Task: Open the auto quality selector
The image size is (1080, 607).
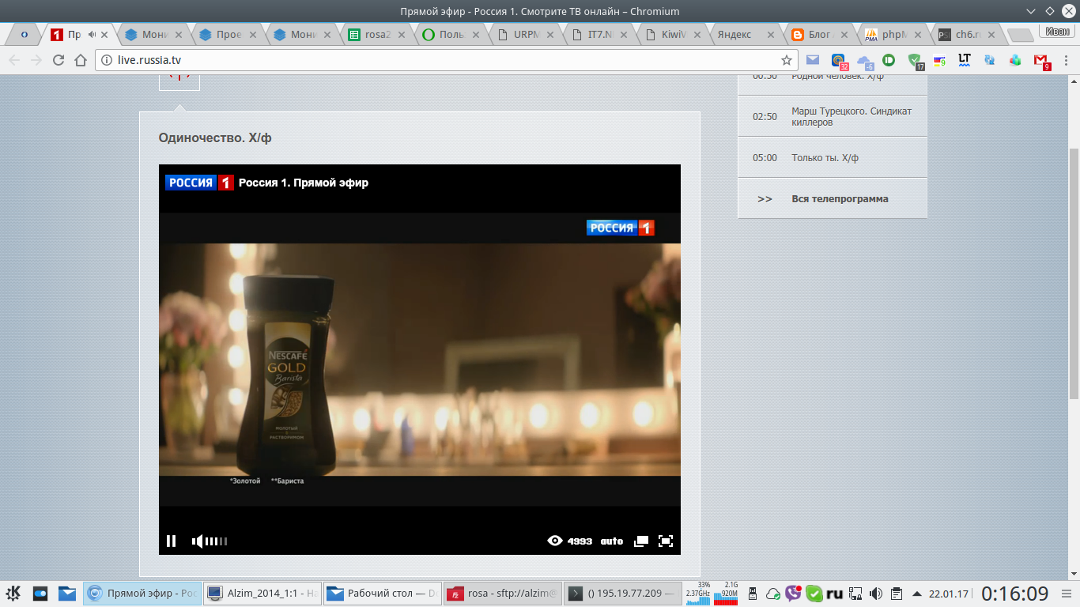Action: [x=611, y=541]
